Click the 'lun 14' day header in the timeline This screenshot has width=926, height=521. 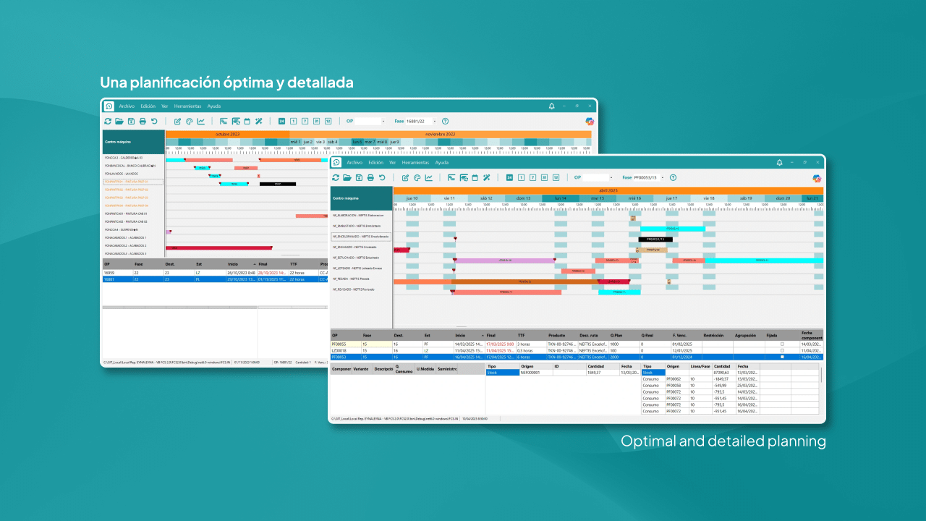560,198
